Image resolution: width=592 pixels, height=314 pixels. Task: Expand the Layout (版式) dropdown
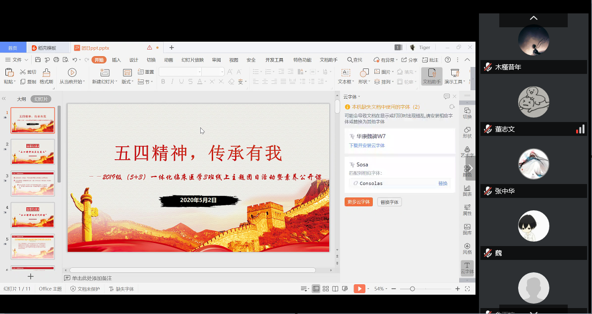point(127,82)
